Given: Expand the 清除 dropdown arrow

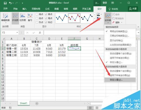Looking at the screenshot, I should point(122,22).
